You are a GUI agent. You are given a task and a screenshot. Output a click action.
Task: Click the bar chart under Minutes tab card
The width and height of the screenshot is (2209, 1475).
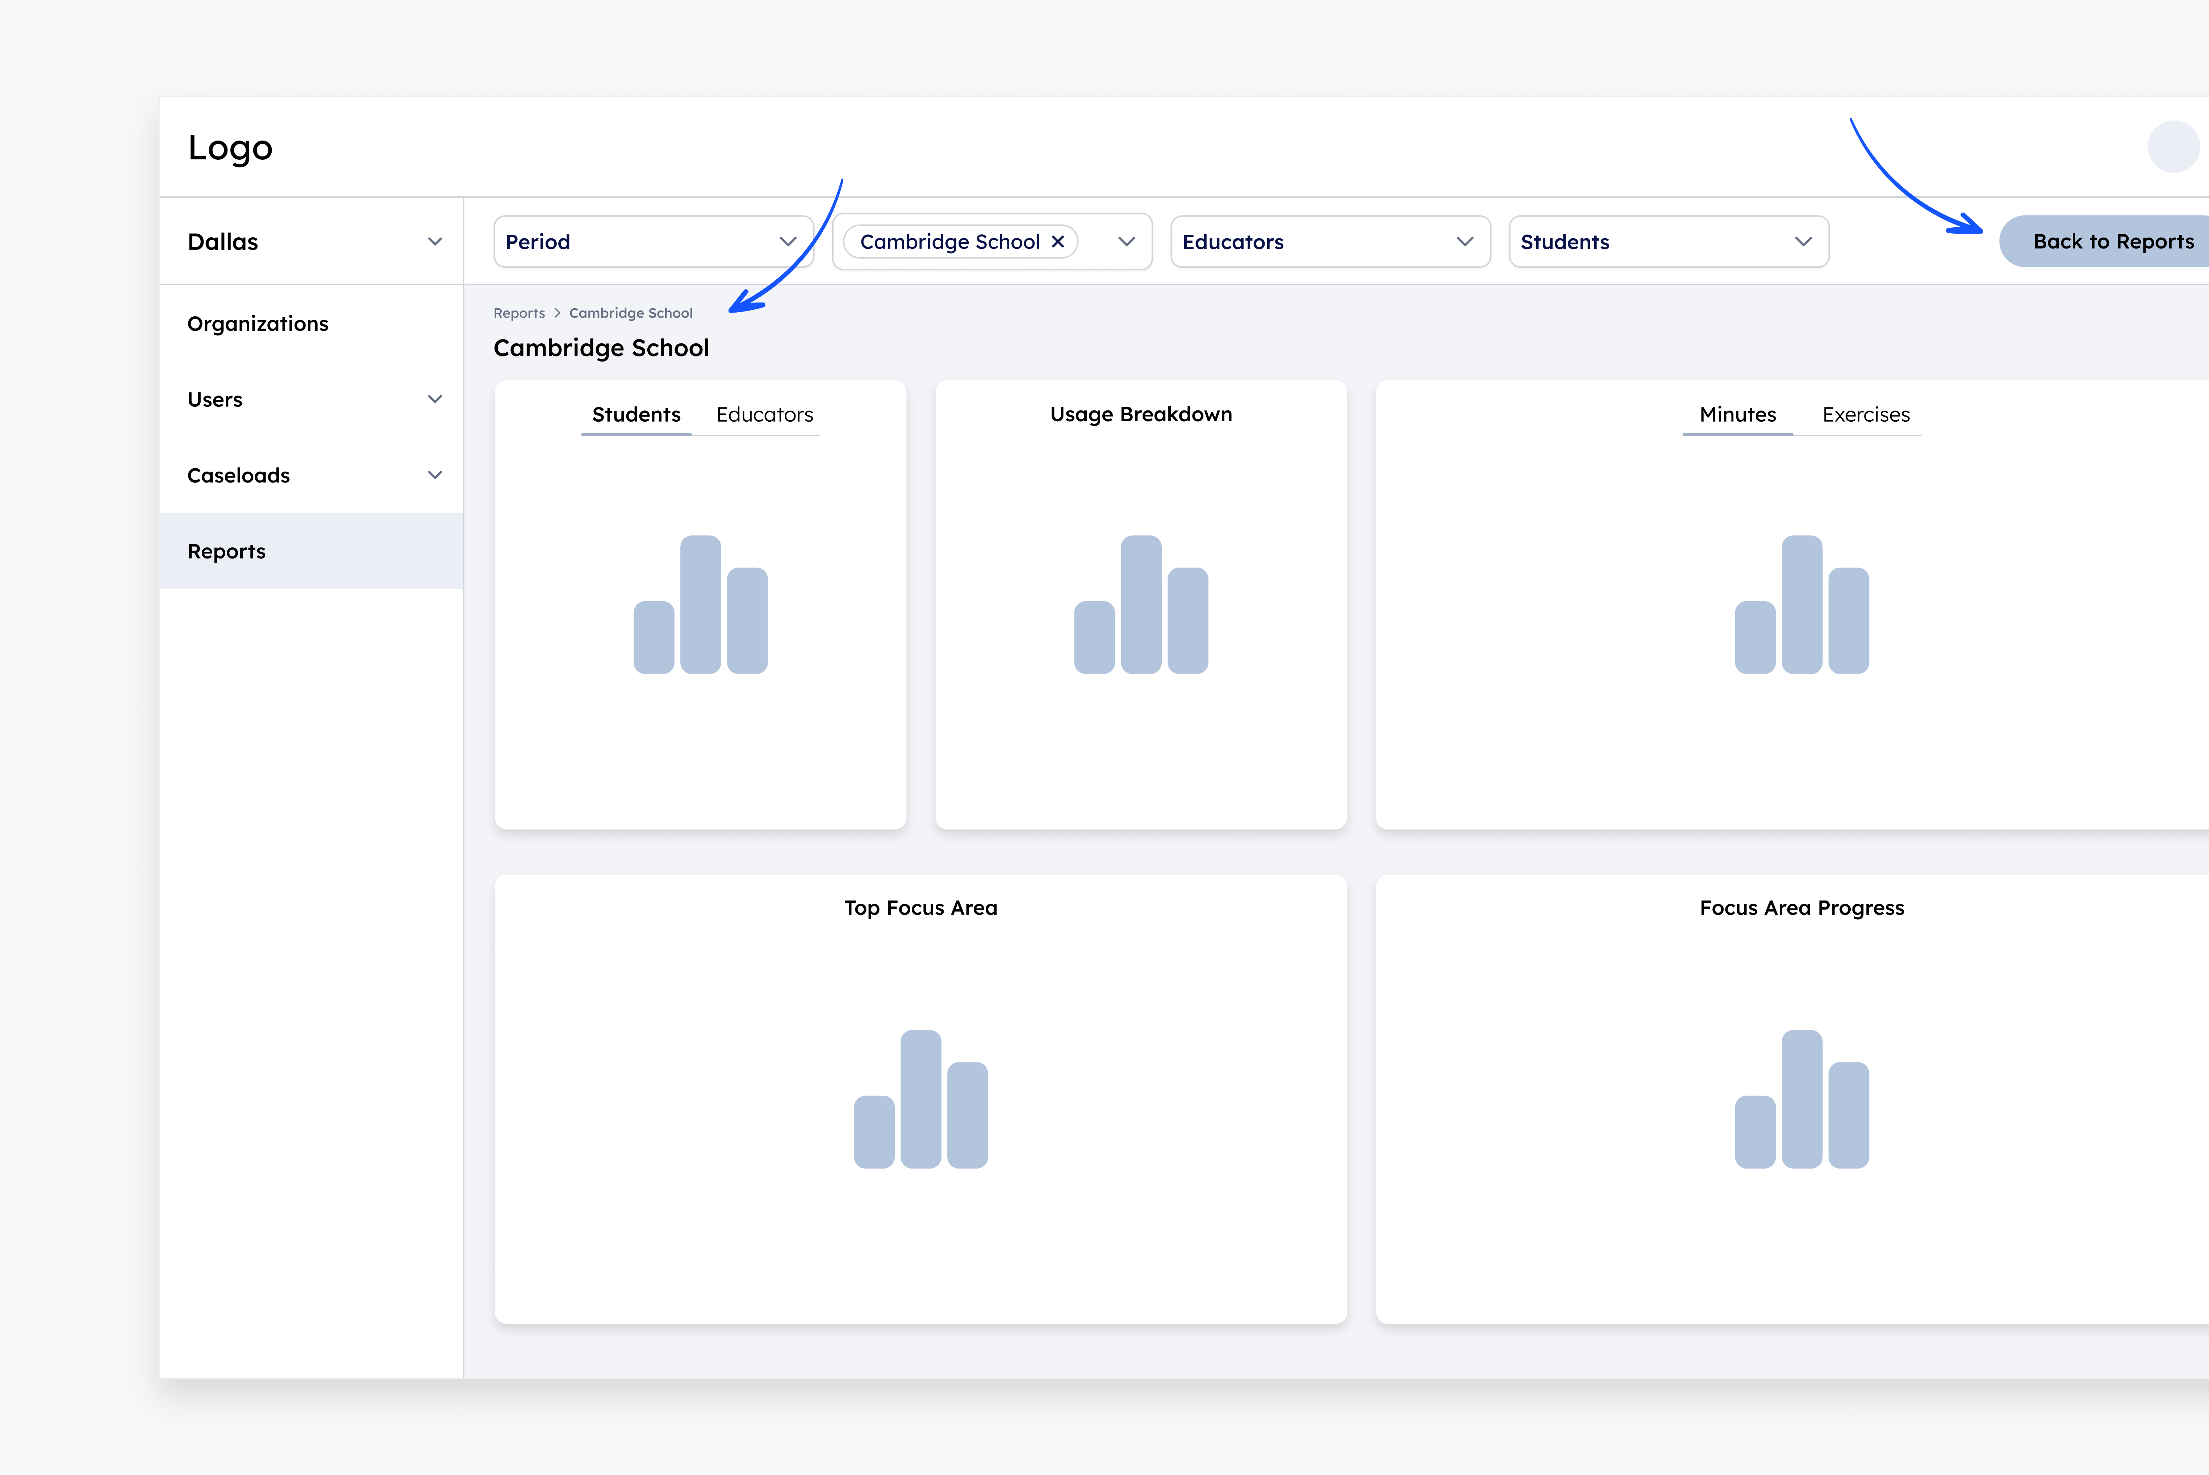(x=1801, y=605)
